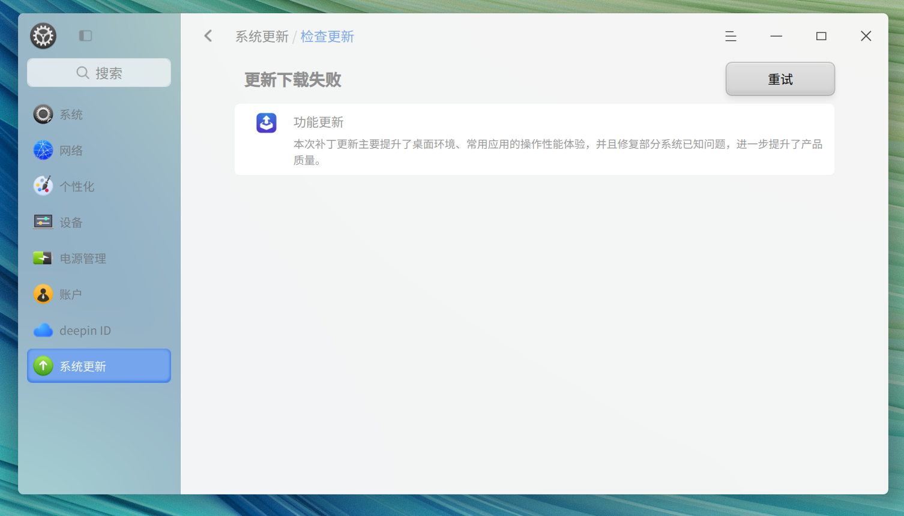Click the Control Center gear logo icon

pyautogui.click(x=43, y=36)
